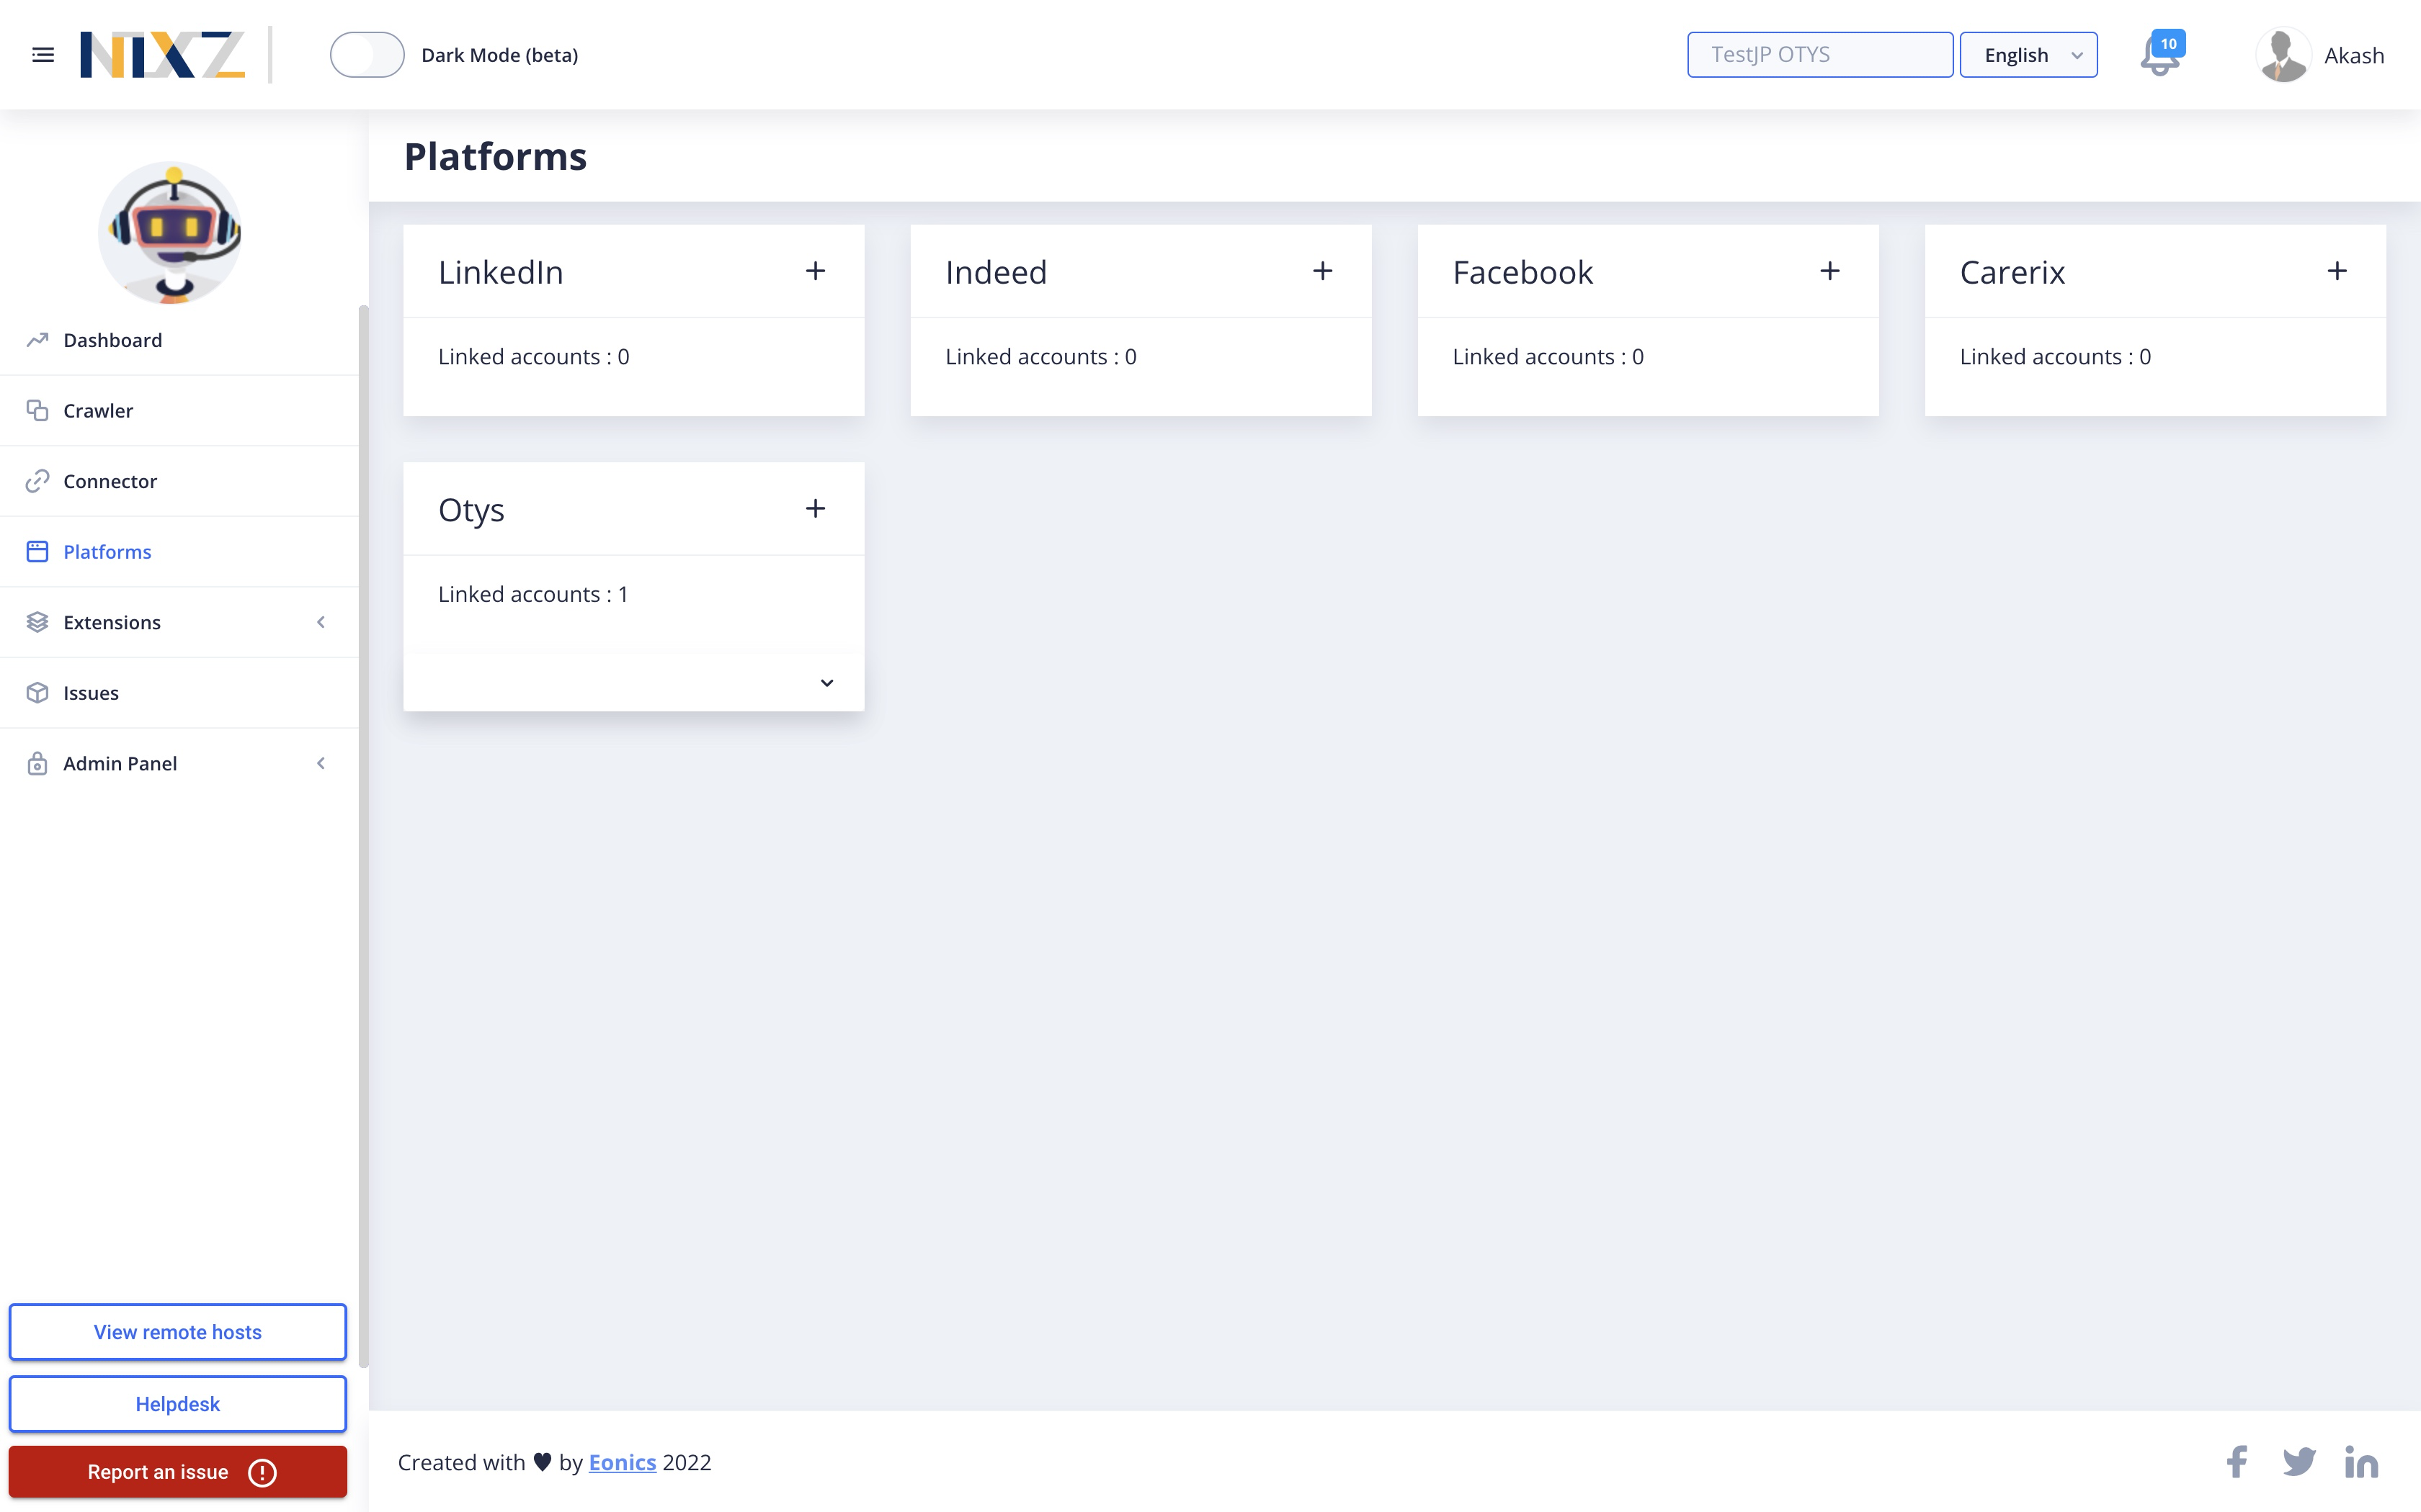2421x1512 pixels.
Task: Toggle Dark Mode (beta) switch
Action: click(367, 55)
